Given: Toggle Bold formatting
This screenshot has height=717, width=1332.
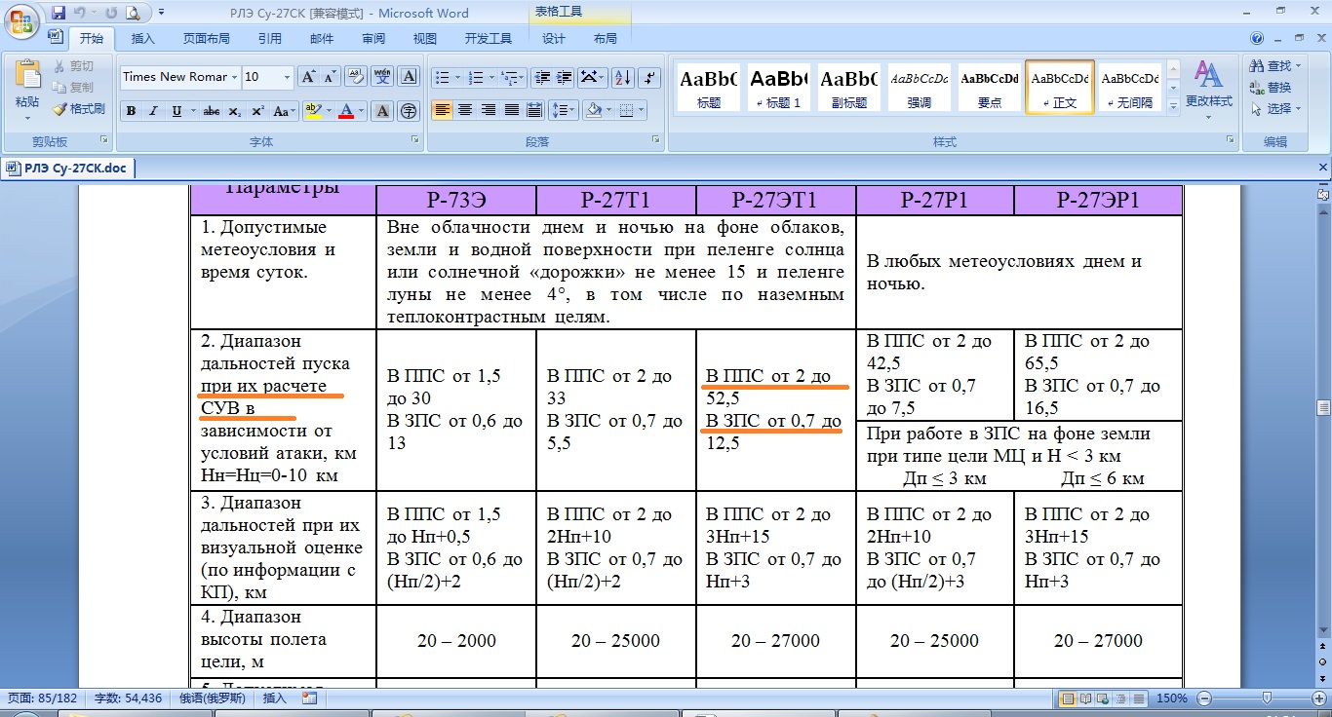Looking at the screenshot, I should click(x=131, y=111).
